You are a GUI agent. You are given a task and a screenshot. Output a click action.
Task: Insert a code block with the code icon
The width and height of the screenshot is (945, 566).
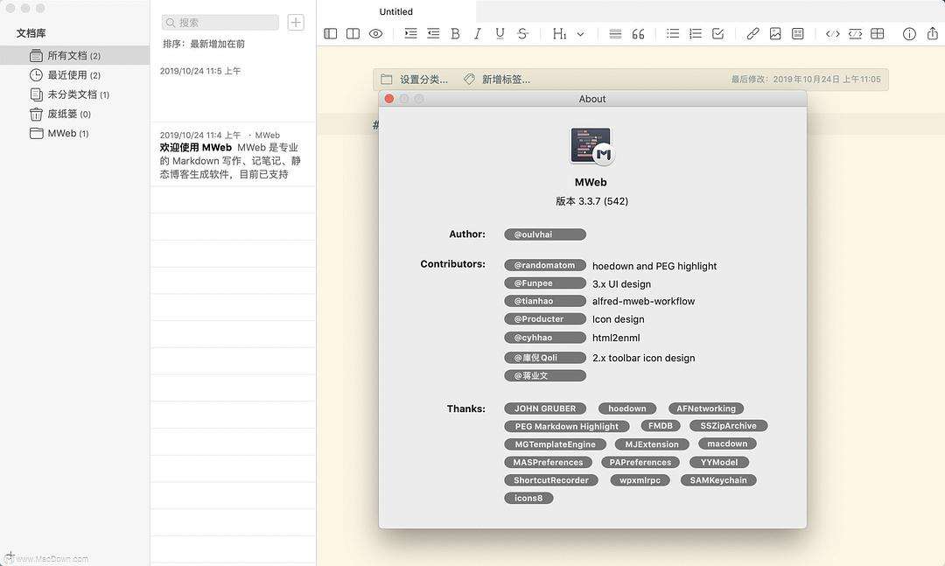[x=832, y=33]
